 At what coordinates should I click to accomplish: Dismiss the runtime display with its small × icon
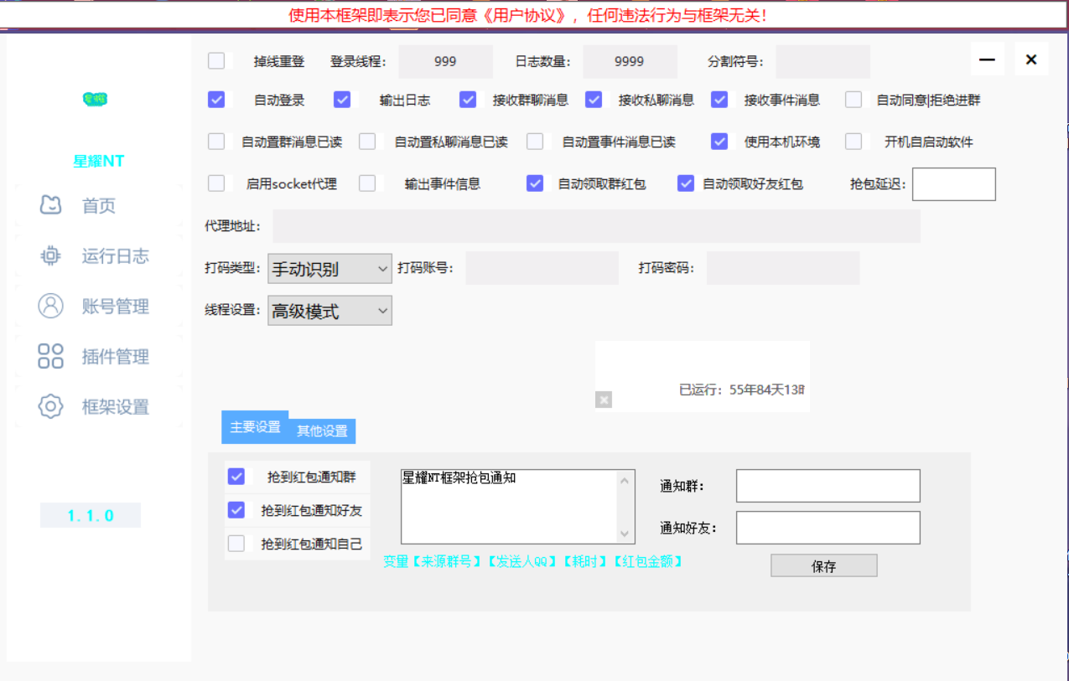click(603, 400)
